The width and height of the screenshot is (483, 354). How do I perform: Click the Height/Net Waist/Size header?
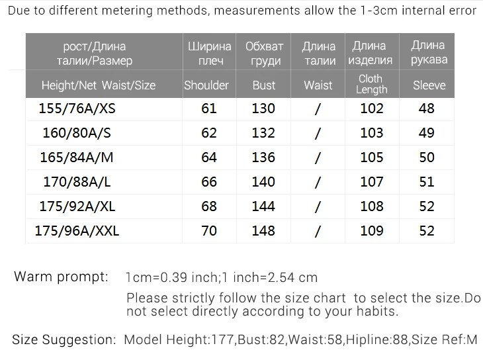pyautogui.click(x=99, y=85)
